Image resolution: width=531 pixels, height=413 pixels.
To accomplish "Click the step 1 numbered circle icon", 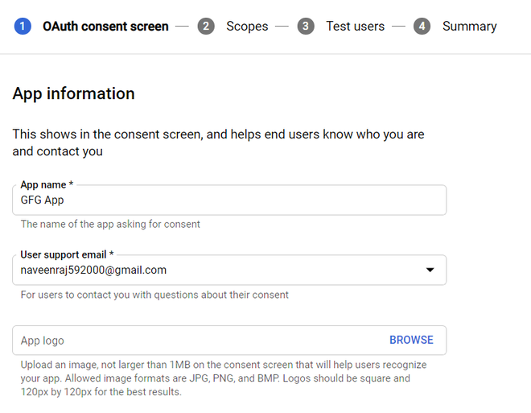I will pos(23,27).
